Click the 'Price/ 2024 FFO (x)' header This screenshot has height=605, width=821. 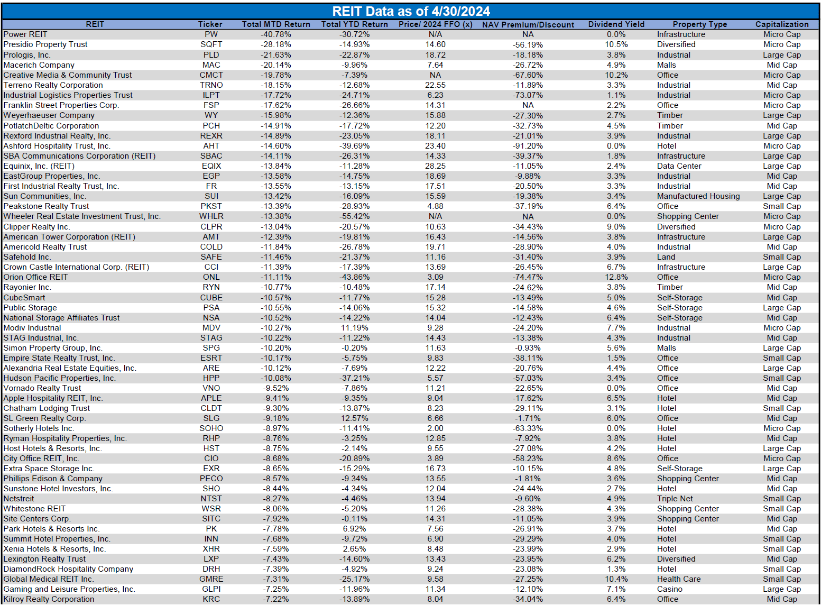436,24
